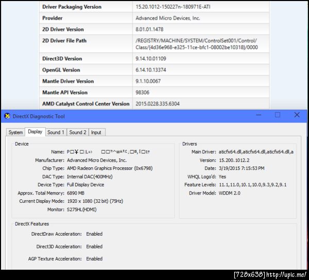Click the garbled device Name value
This screenshot has height=280, width=309.
pos(108,152)
